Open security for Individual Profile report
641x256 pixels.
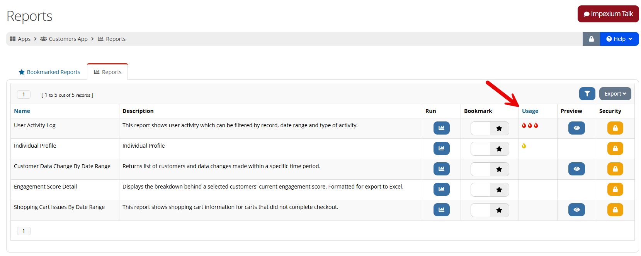coord(615,148)
